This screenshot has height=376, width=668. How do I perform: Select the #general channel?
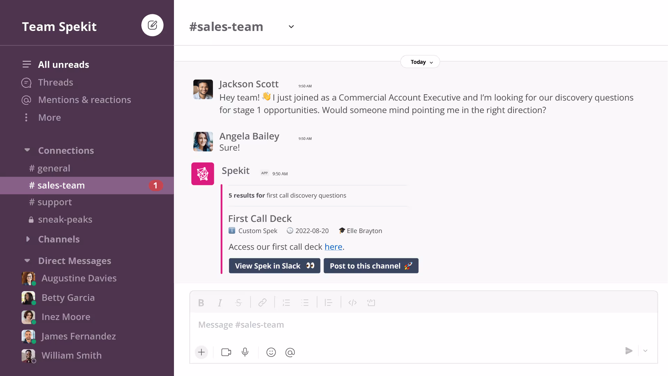(x=50, y=168)
